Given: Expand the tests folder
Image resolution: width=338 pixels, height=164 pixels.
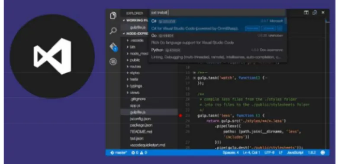Looking at the screenshot, I should pos(132,79).
